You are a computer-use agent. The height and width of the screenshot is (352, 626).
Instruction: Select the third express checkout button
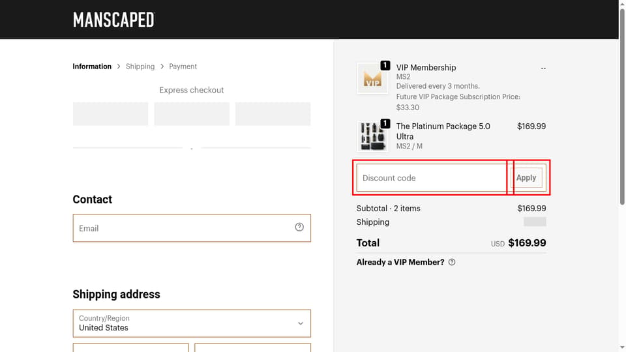pos(273,113)
